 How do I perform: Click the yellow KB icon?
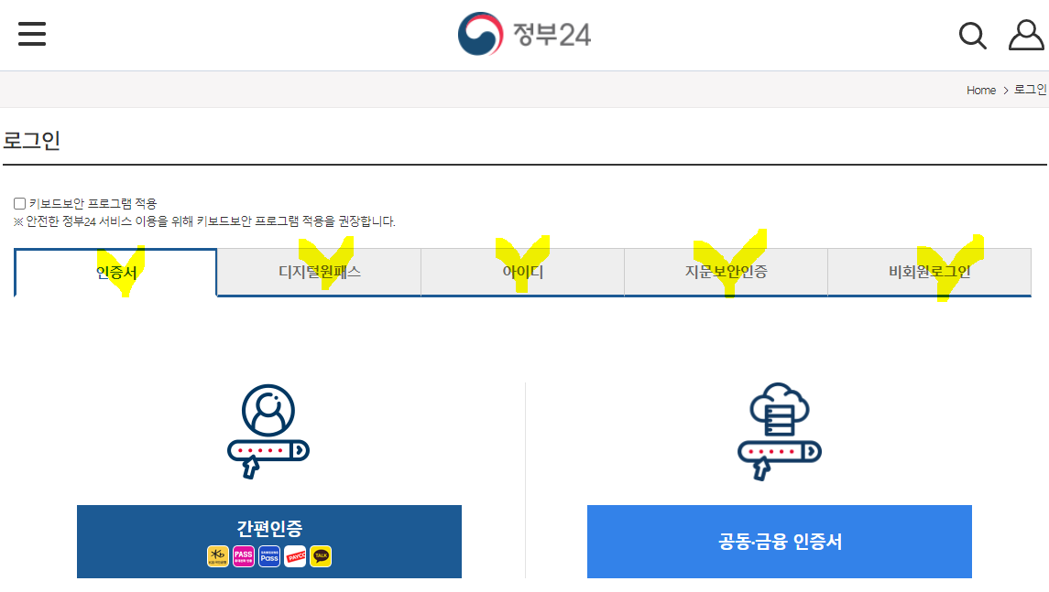coord(218,556)
